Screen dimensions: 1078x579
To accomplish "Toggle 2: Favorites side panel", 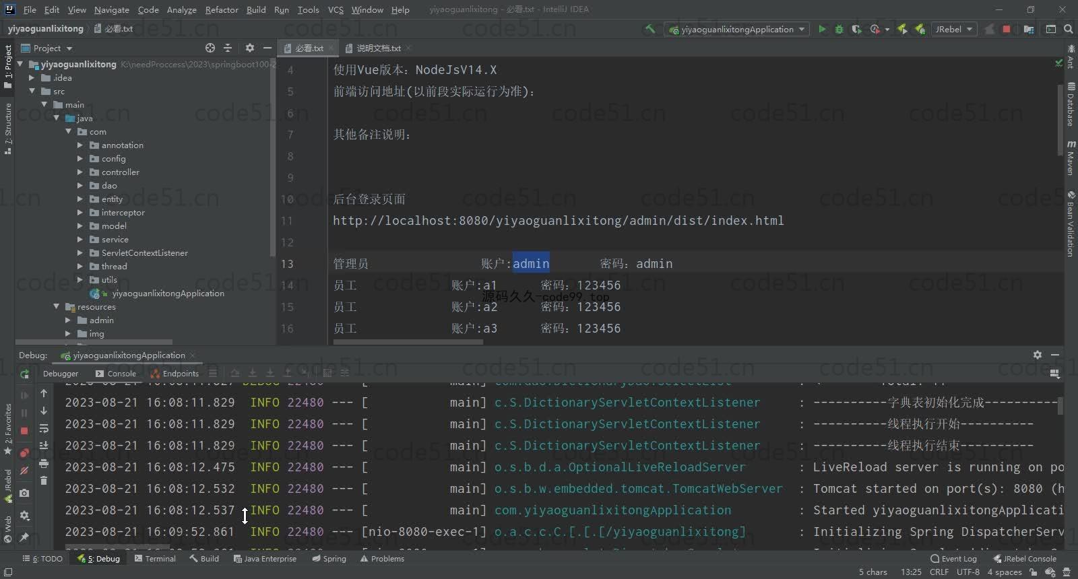I will [8, 429].
